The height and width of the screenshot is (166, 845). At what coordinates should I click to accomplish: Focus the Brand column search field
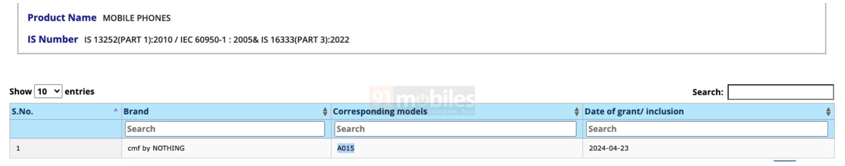pos(225,129)
